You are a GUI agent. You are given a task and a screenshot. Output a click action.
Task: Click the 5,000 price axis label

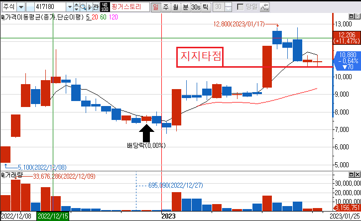[x=342, y=165]
